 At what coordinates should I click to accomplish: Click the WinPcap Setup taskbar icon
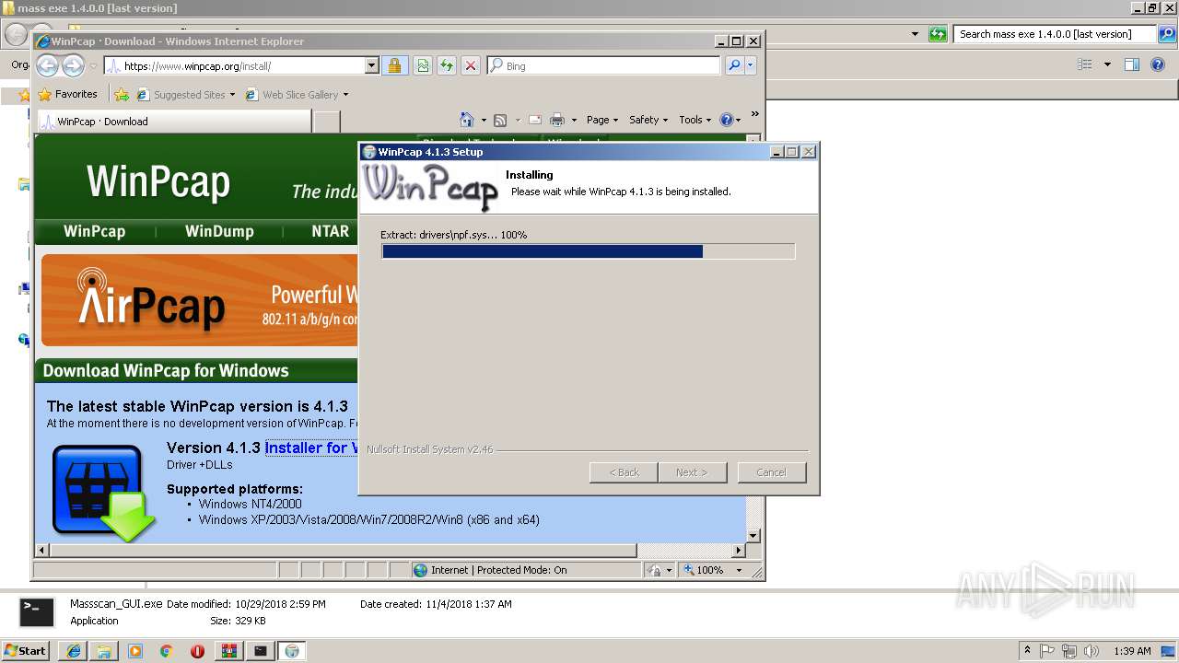coord(292,651)
